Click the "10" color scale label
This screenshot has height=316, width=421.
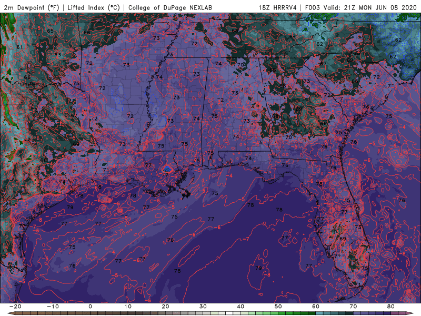[x=128, y=307]
